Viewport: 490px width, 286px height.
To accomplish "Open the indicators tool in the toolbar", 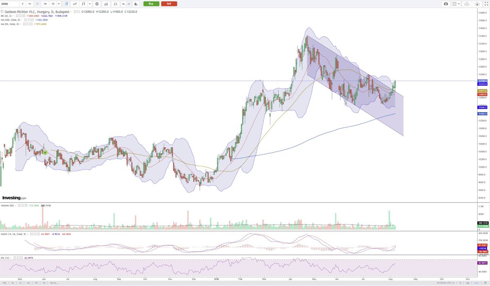I will coord(106,4).
